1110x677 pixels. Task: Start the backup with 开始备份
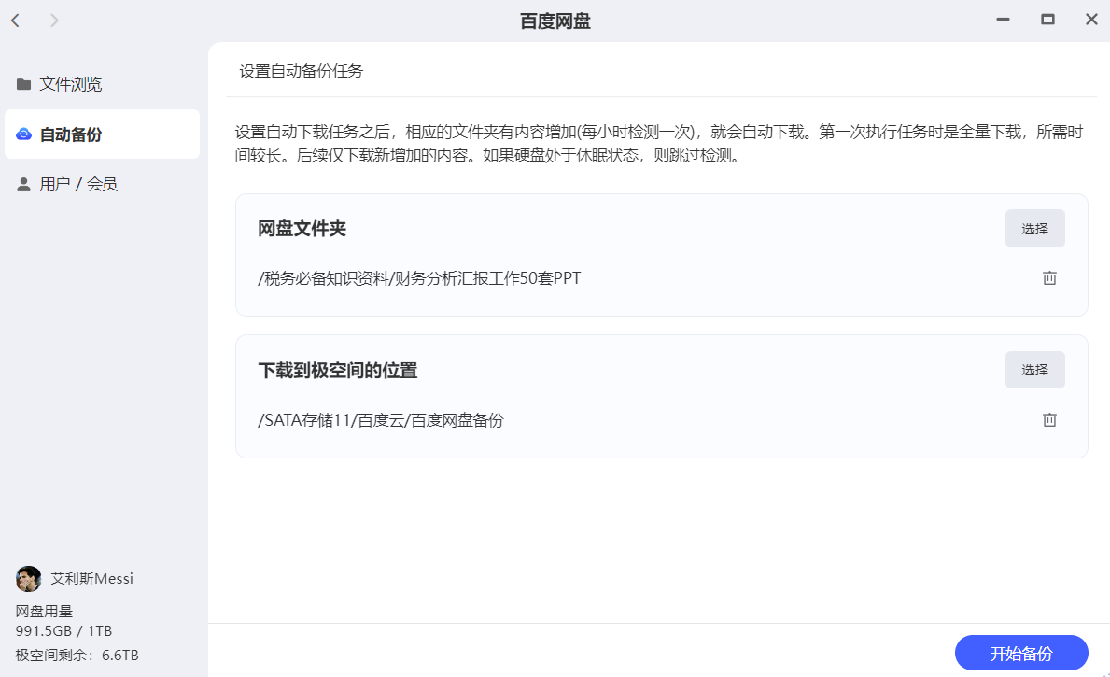click(x=1020, y=653)
